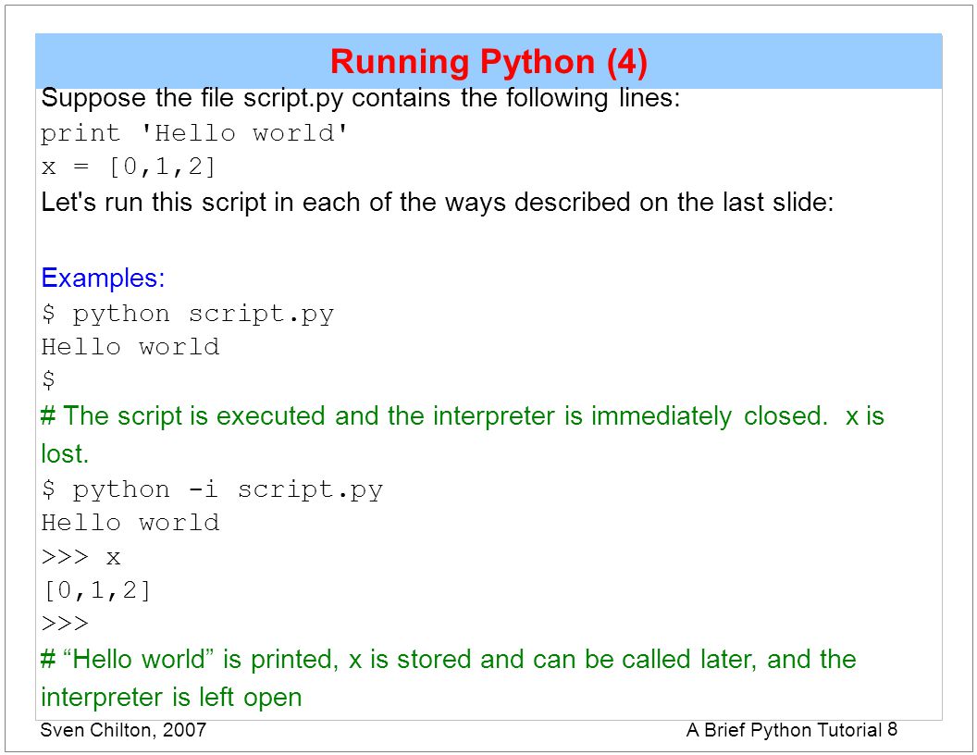Select the green comment starting '“Hello world” is printed'
The image size is (977, 755).
[449, 660]
